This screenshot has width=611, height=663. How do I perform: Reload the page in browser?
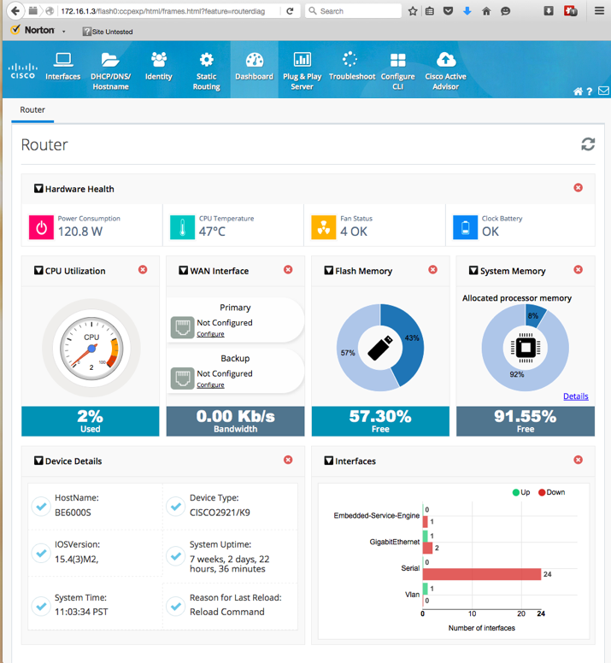(290, 11)
